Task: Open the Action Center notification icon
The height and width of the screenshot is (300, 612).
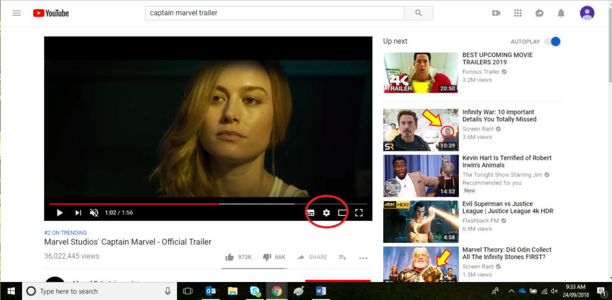Action: click(x=601, y=291)
